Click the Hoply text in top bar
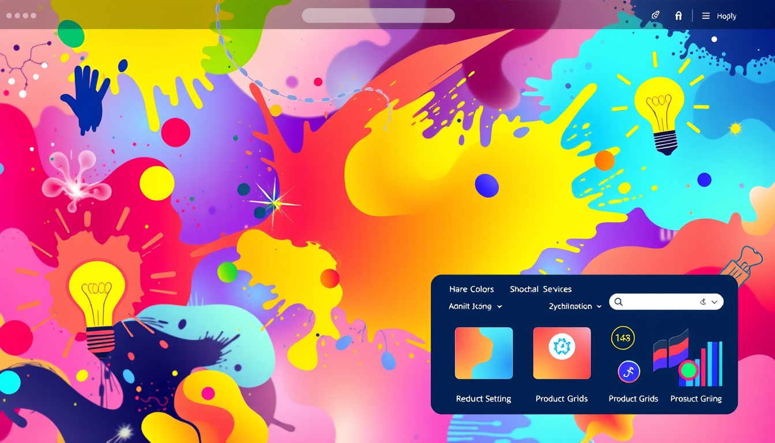This screenshot has width=775, height=443. (726, 16)
